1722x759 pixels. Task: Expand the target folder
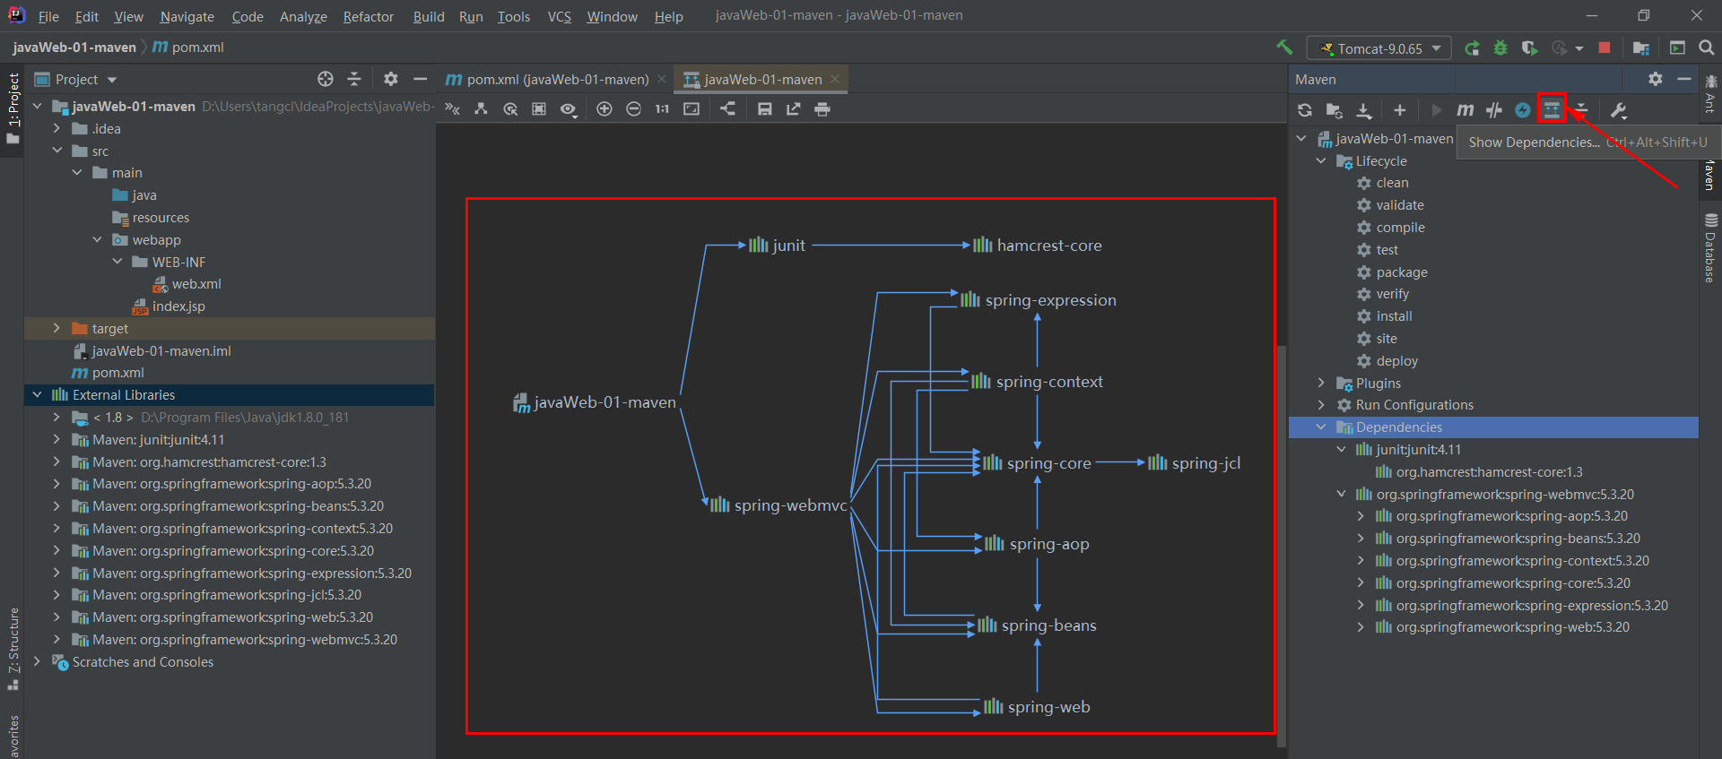coord(57,328)
